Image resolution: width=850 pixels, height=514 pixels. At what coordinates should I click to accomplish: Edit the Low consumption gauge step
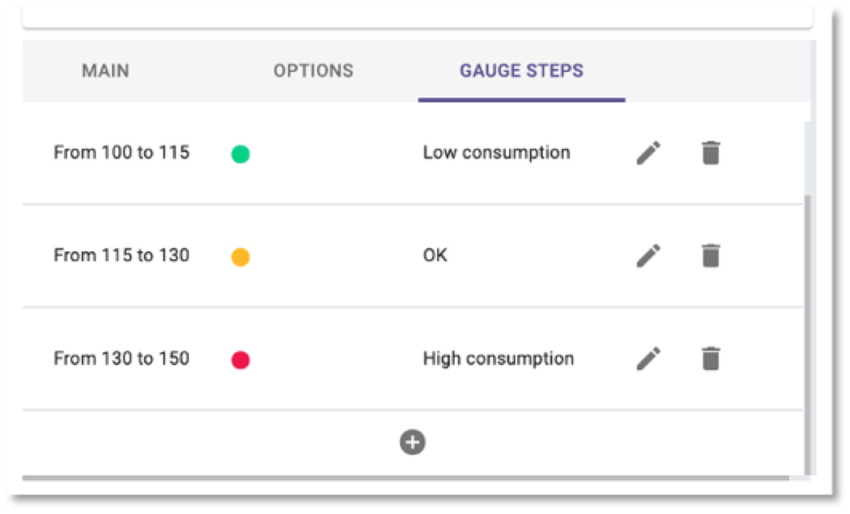point(648,152)
